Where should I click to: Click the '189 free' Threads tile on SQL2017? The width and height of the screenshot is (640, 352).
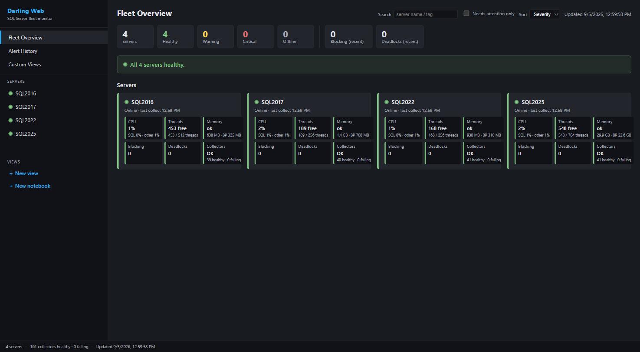[x=312, y=128]
